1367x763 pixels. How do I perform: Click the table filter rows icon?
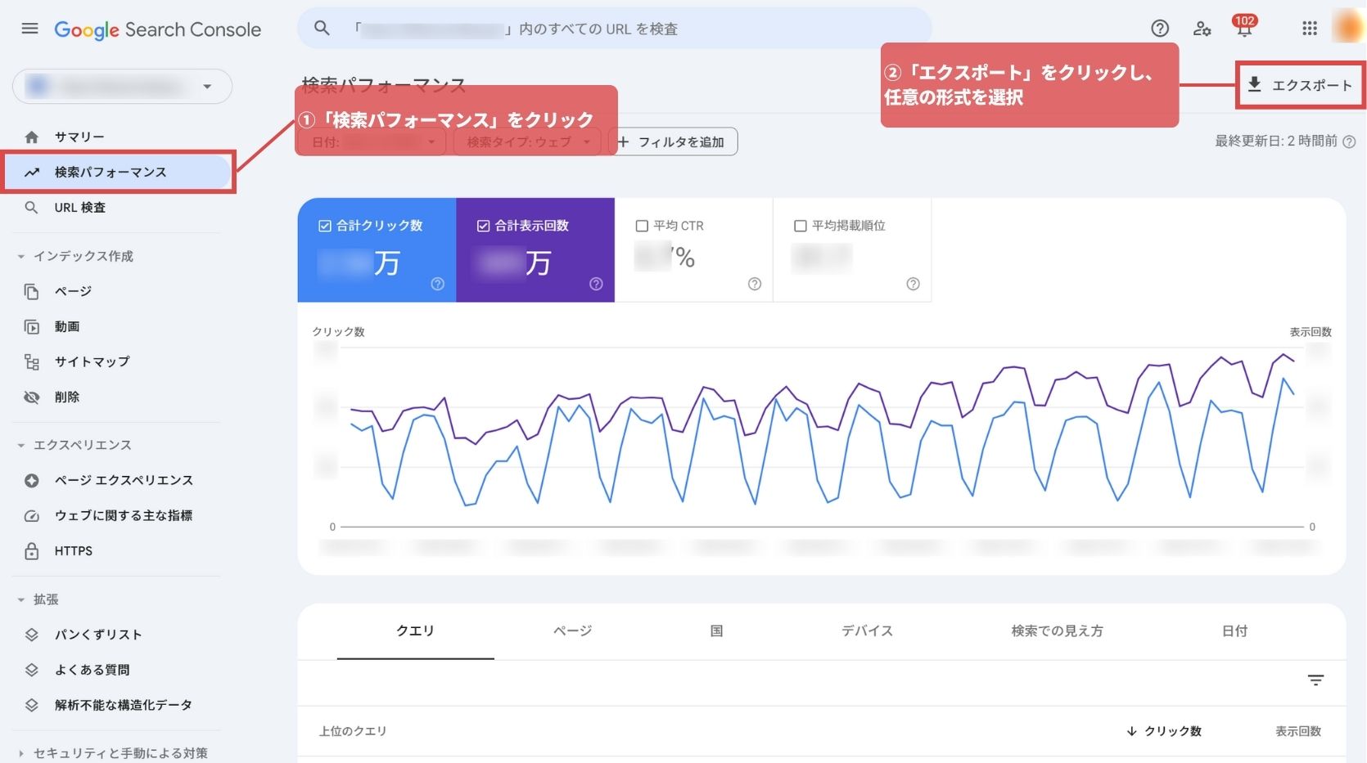click(1315, 680)
